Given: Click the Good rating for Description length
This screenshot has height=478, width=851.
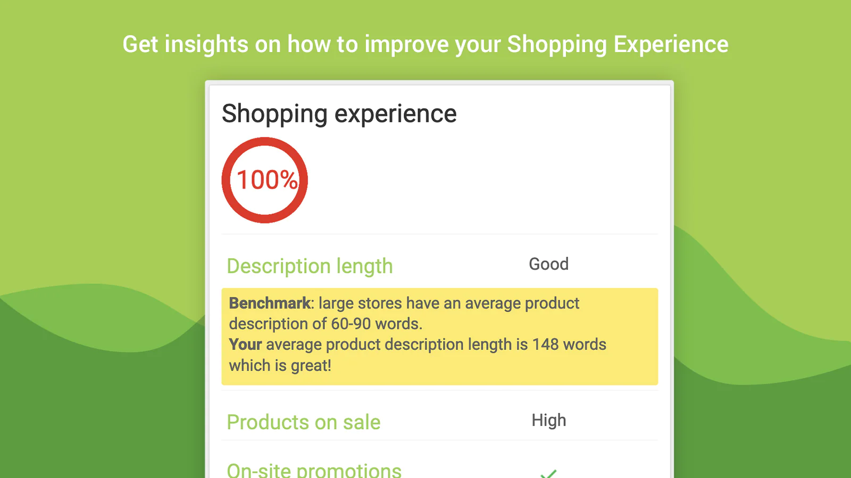Looking at the screenshot, I should click(548, 264).
